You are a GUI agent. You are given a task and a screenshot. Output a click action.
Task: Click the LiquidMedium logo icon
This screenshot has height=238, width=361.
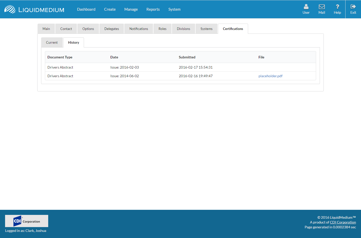[x=10, y=9]
